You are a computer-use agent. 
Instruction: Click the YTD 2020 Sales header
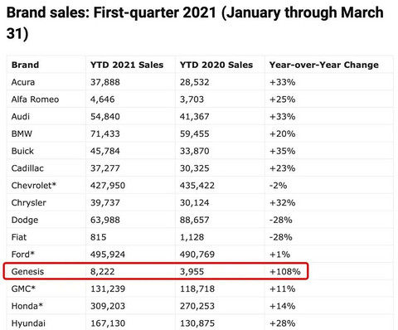point(216,65)
